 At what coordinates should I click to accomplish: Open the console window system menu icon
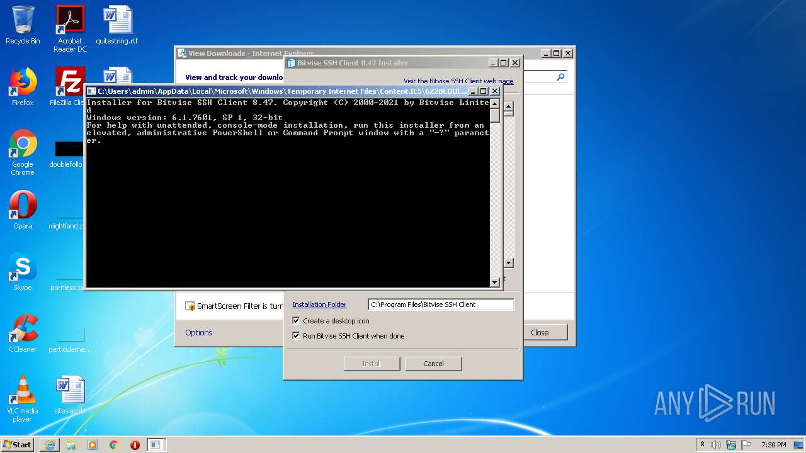[x=91, y=91]
